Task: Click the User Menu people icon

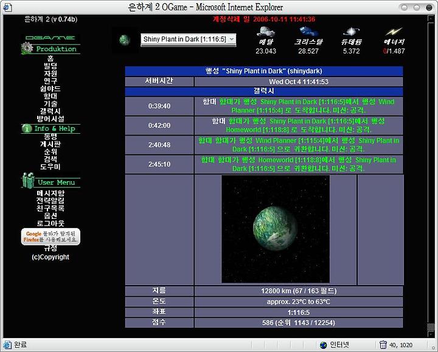Action: tap(28, 181)
